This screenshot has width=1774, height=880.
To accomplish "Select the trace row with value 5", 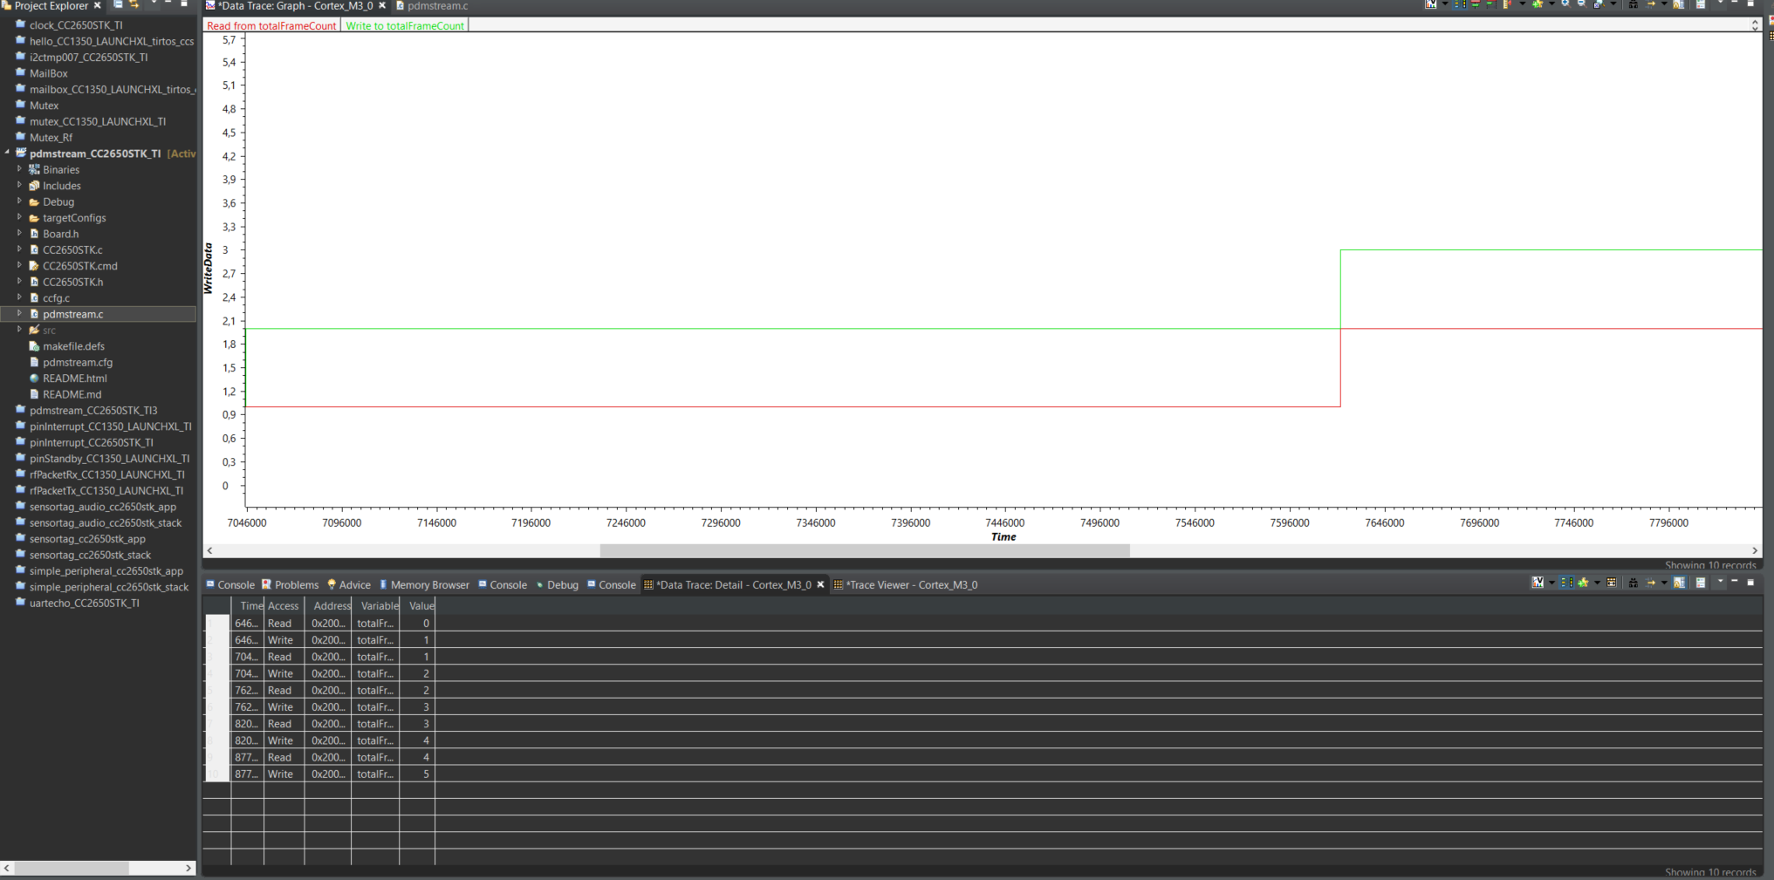I will [983, 774].
